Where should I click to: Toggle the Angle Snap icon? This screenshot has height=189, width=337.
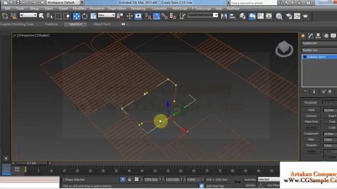156,16
